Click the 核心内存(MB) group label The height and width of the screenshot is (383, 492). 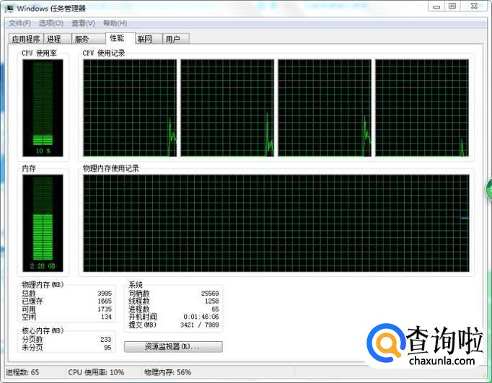43,330
